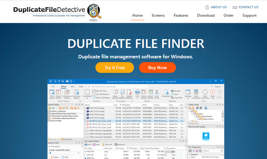Viewport: 267px width, 159px height.
Task: Open the Features page from the site navigation
Action: pos(181,16)
